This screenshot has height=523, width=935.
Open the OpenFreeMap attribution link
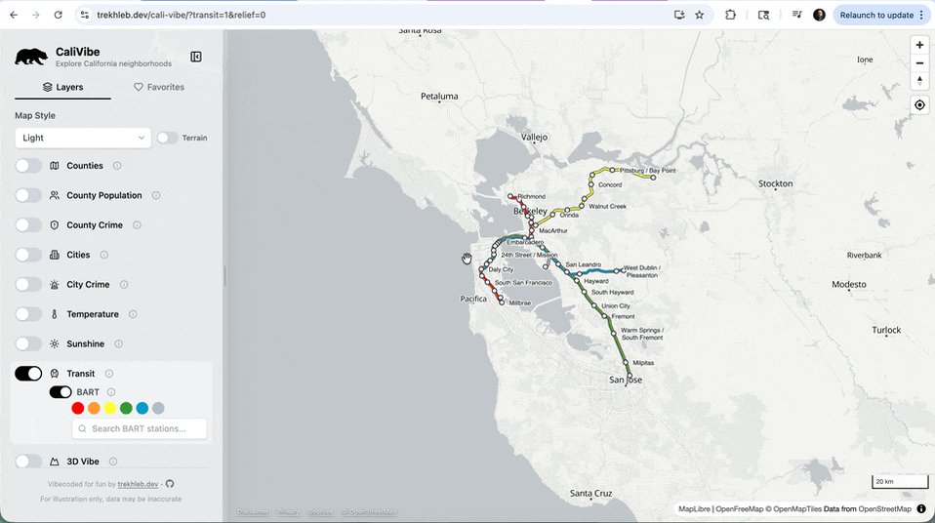click(x=740, y=508)
